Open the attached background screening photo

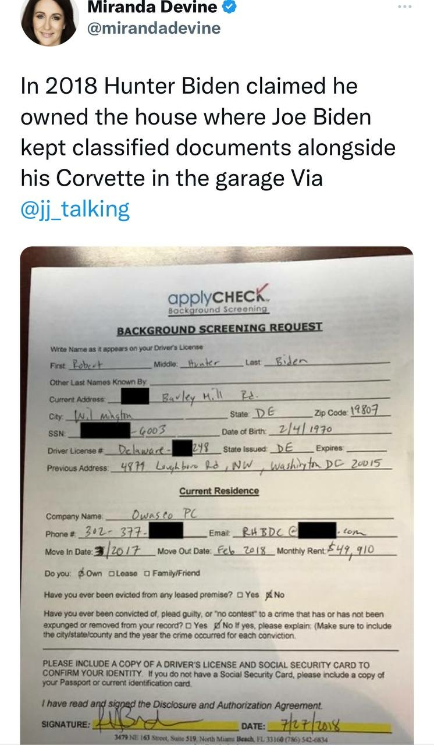click(x=217, y=495)
